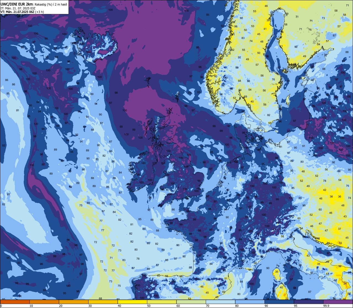Click the humidity value 36 in yellow area
The image size is (353, 308).
339,197
